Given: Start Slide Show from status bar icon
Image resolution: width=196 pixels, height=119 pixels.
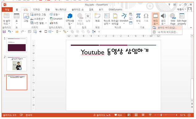Looking at the screenshot, I should pyautogui.click(x=150, y=115).
